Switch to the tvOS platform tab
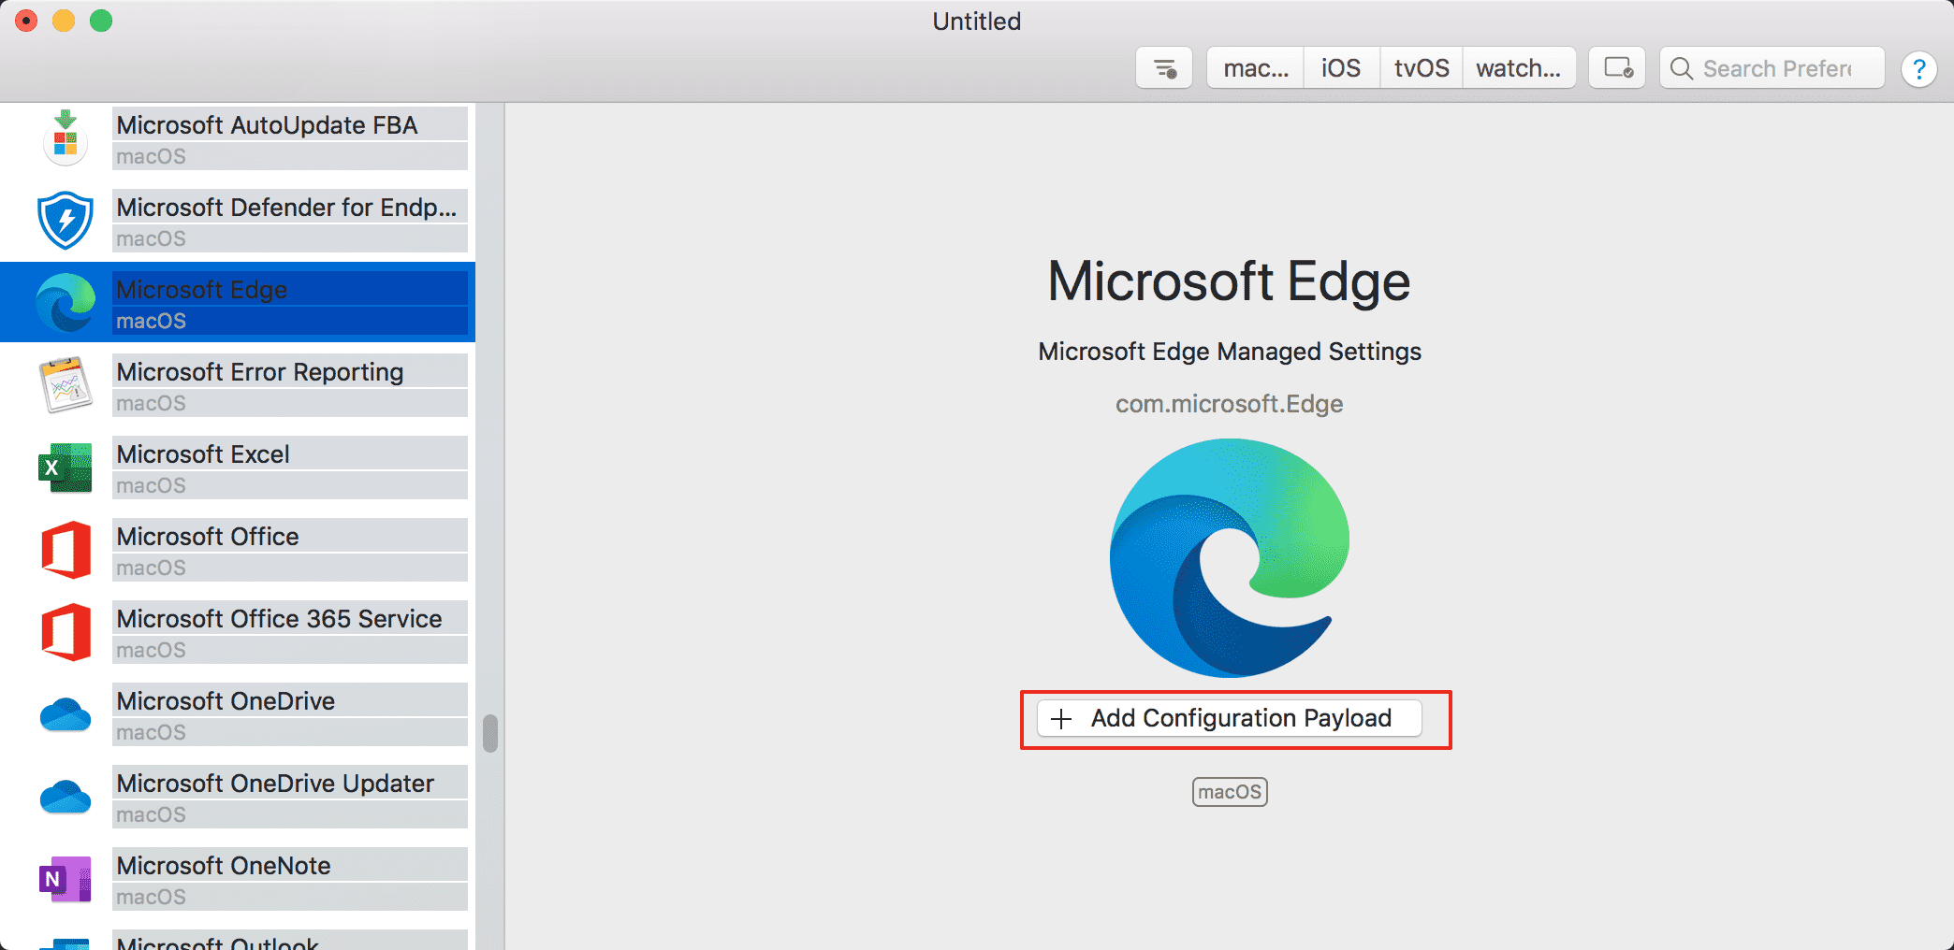 coord(1422,68)
